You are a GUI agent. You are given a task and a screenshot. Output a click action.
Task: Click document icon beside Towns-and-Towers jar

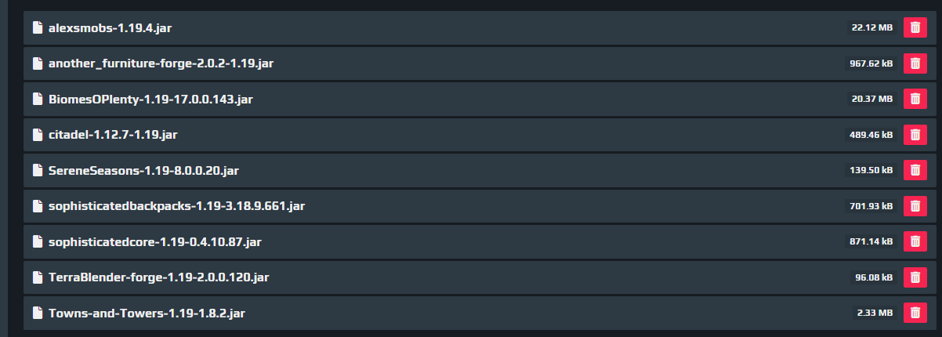click(37, 313)
